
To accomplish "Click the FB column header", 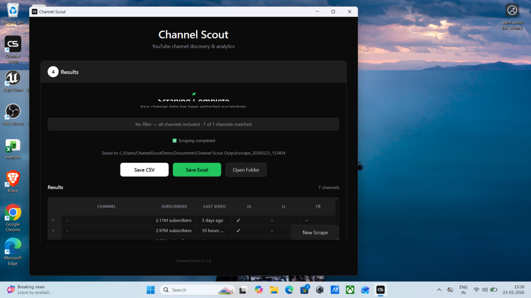I will click(318, 206).
